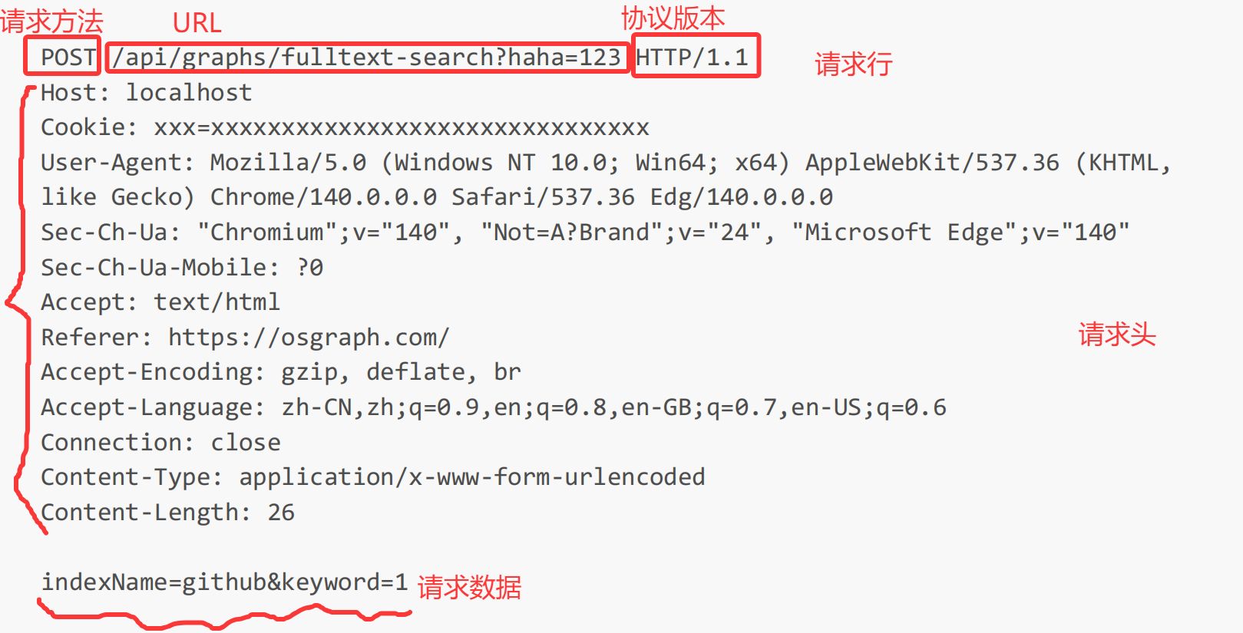Click the red 请求行 label
The height and width of the screenshot is (633, 1243).
853,64
